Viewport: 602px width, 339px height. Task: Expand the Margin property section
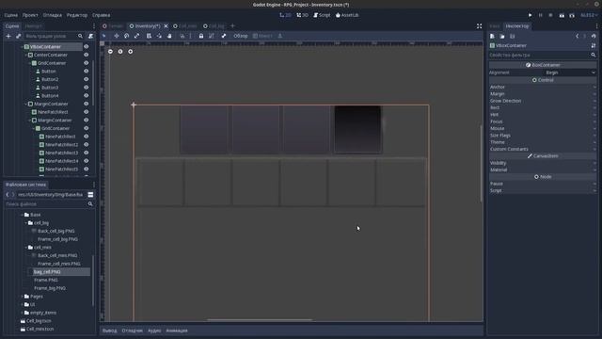pyautogui.click(x=543, y=94)
